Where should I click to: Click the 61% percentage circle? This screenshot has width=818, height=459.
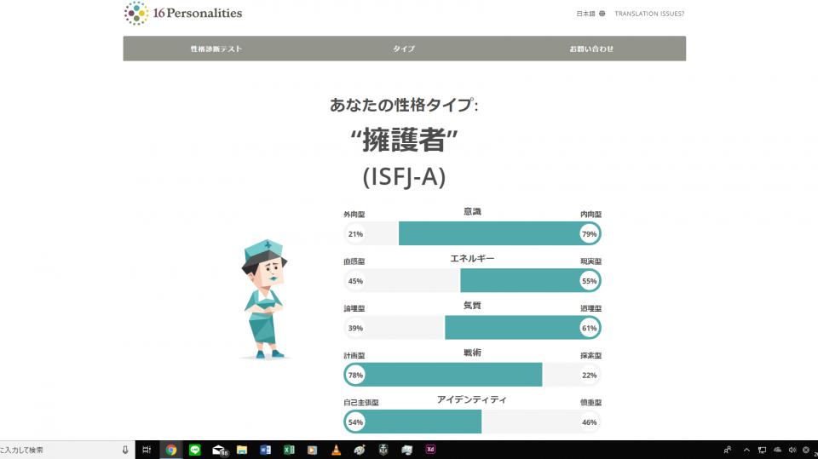[x=589, y=328]
